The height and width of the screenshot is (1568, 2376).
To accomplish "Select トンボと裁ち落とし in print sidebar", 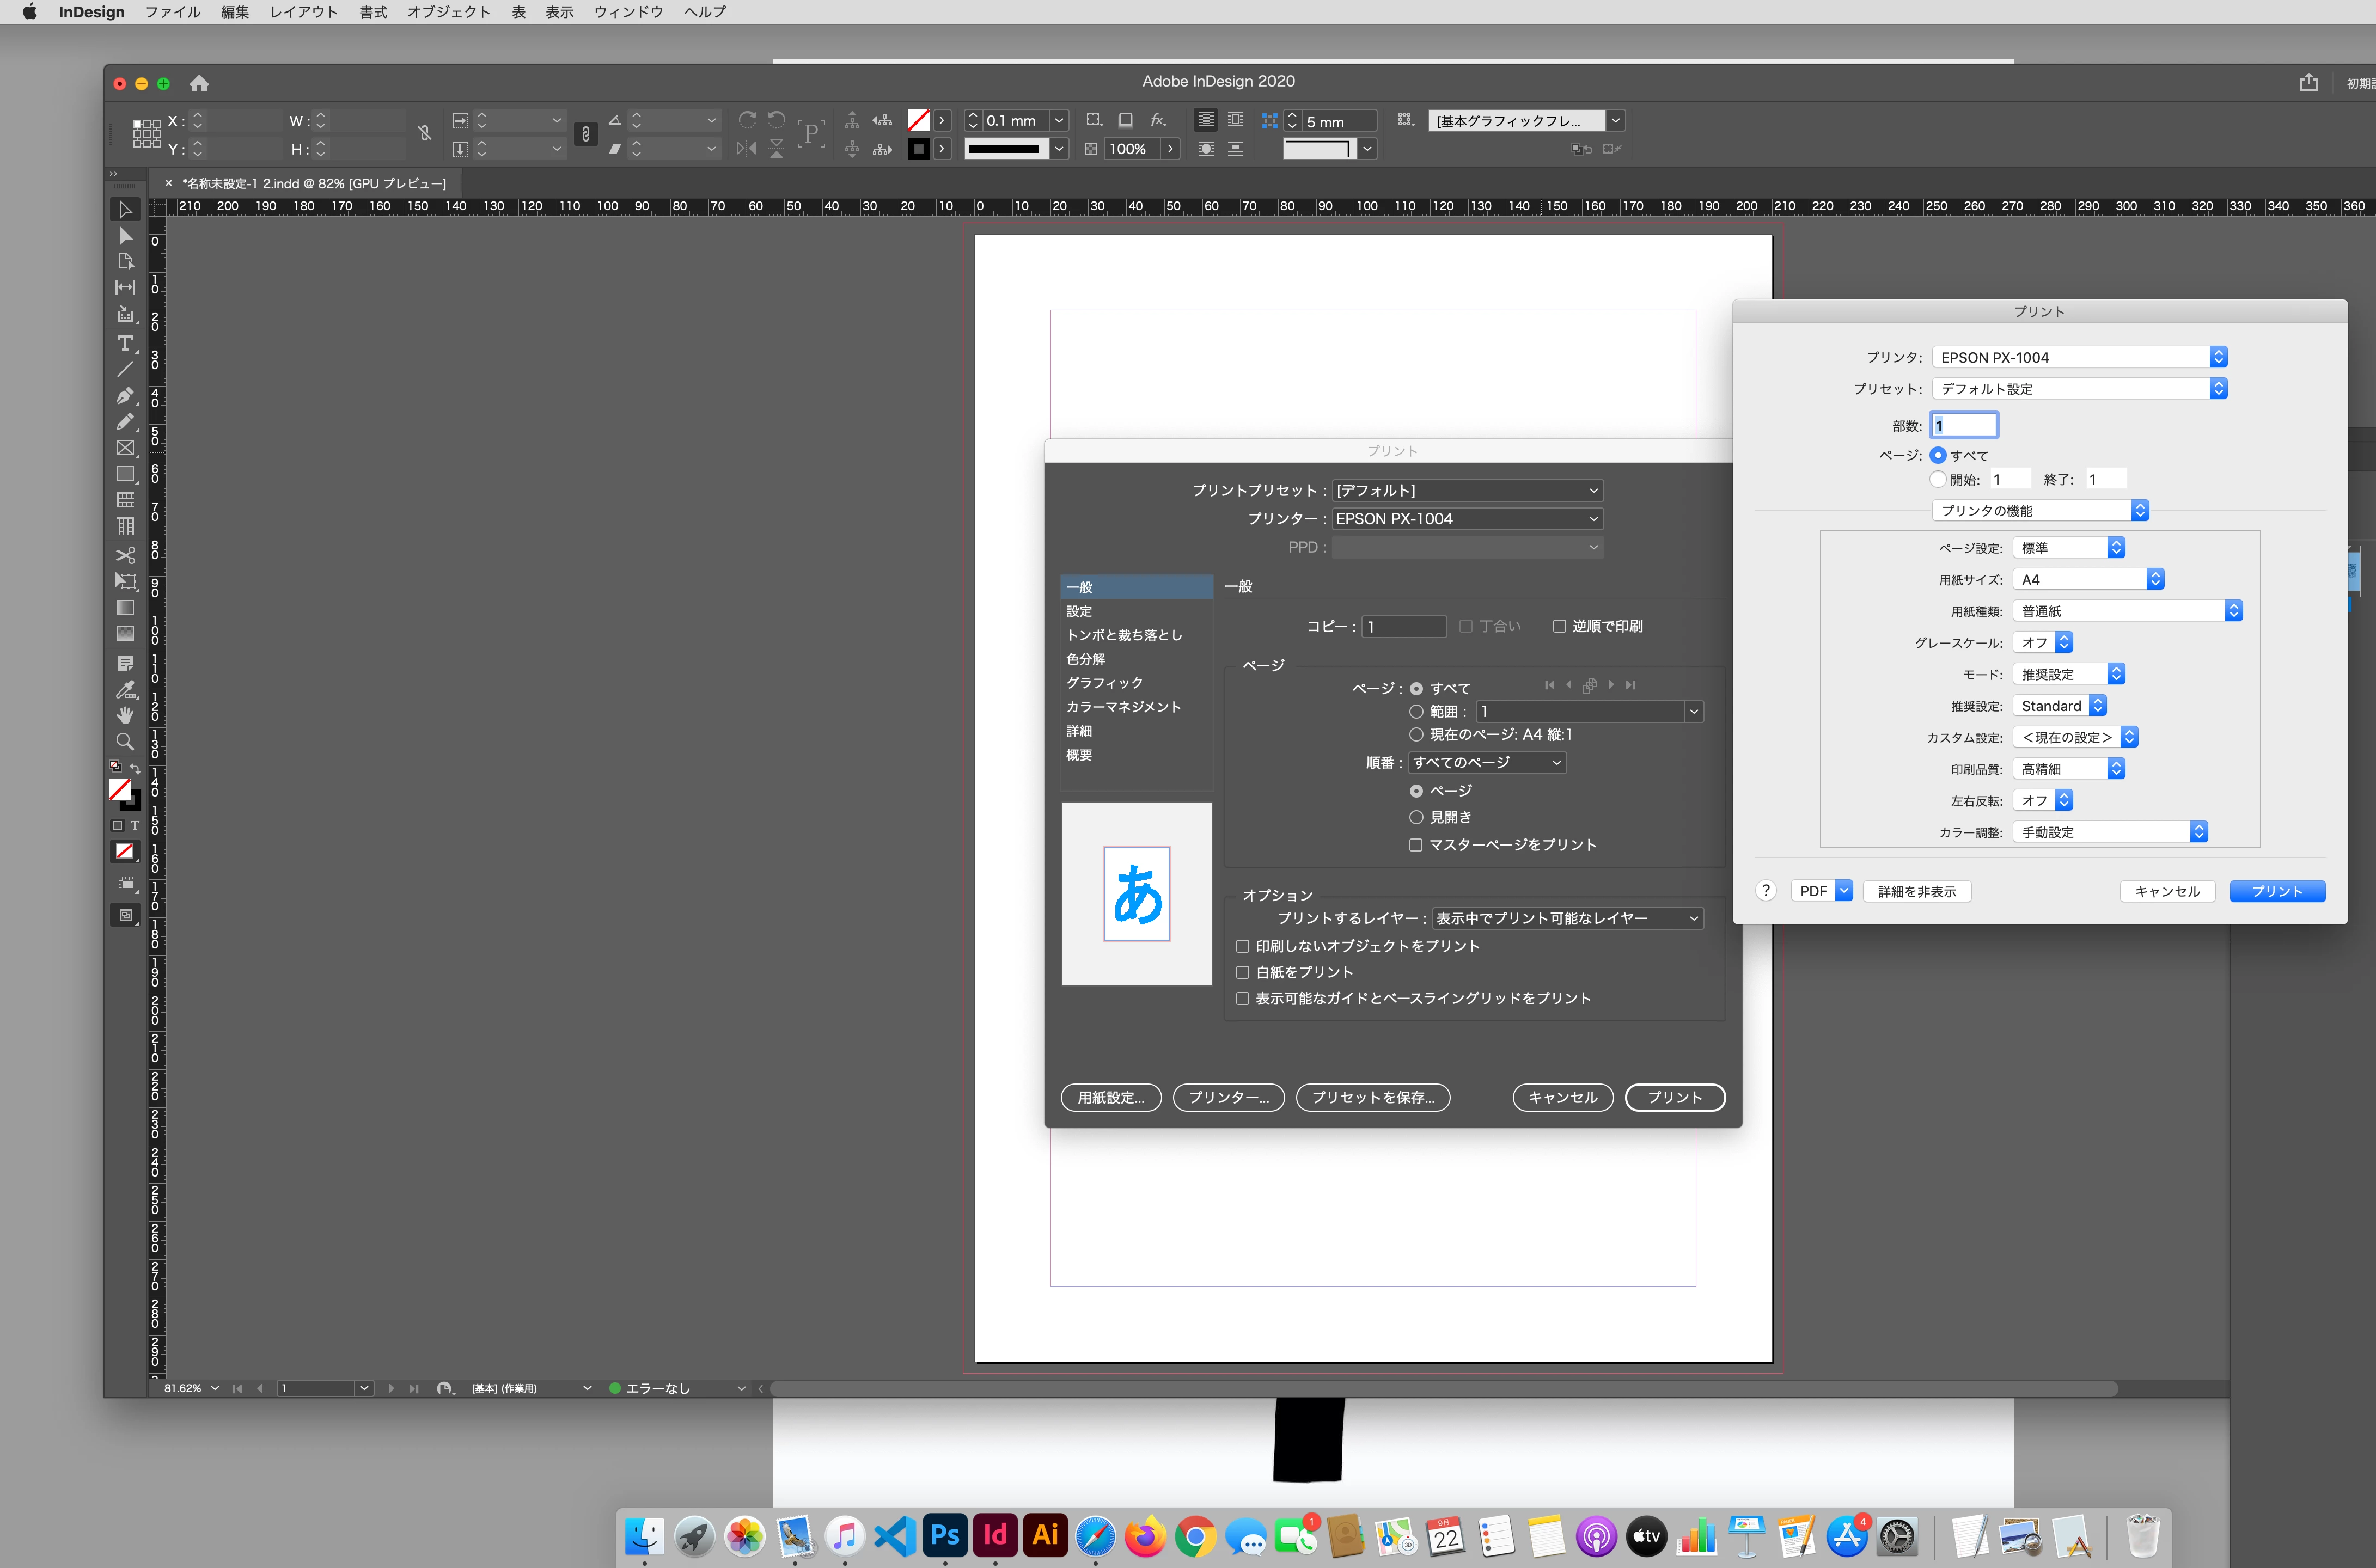I will [x=1124, y=635].
